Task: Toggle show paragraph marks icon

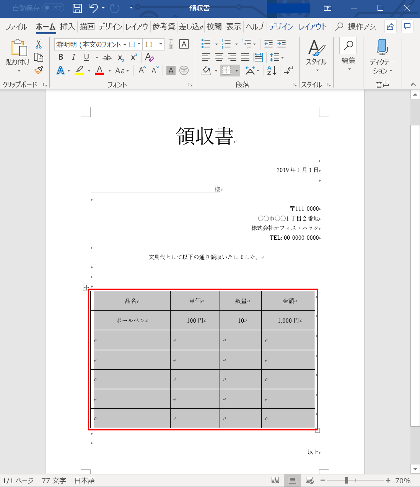Action: [289, 70]
